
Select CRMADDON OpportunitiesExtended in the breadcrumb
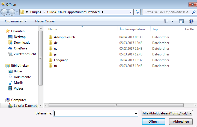click(x=73, y=12)
